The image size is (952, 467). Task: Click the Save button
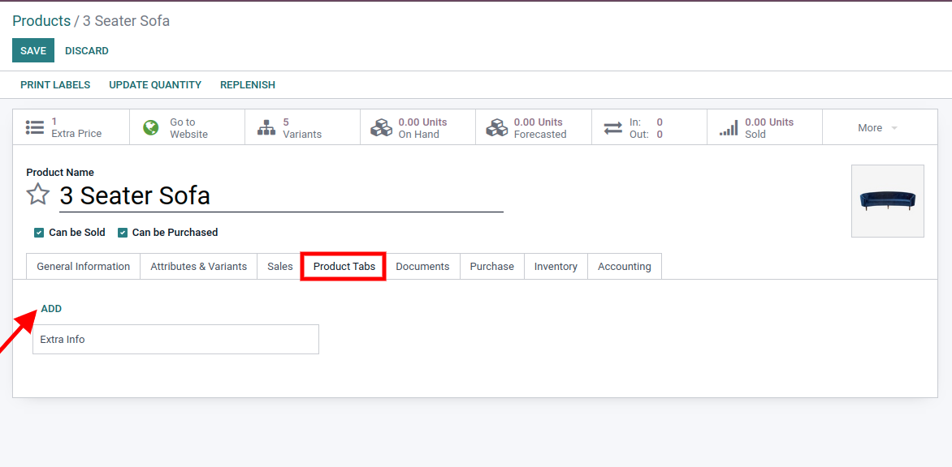[x=33, y=50]
